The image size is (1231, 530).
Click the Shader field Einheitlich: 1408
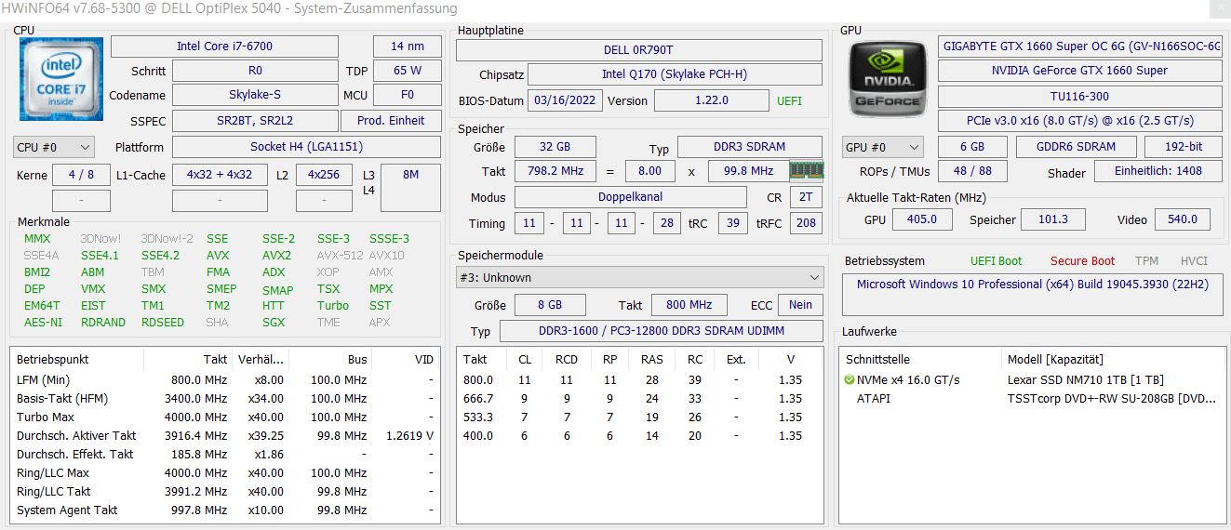tap(1157, 171)
